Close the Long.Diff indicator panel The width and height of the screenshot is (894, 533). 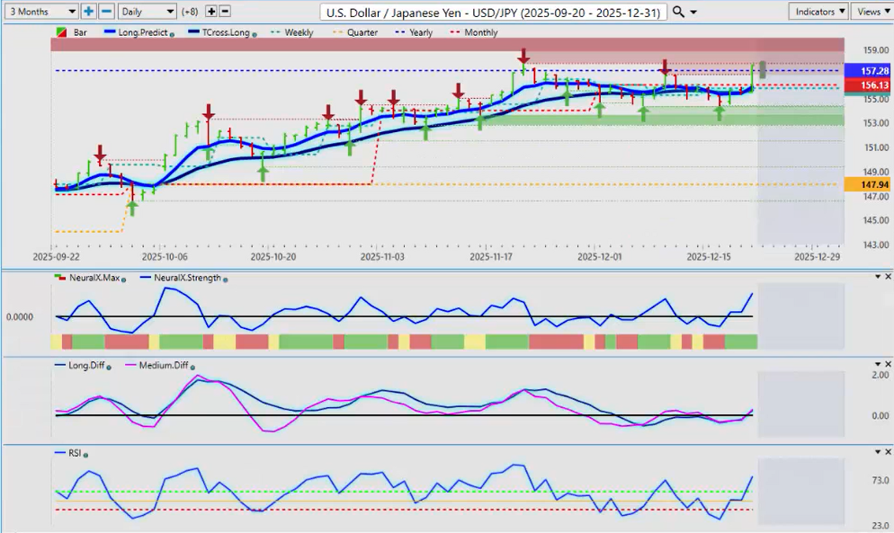888,364
